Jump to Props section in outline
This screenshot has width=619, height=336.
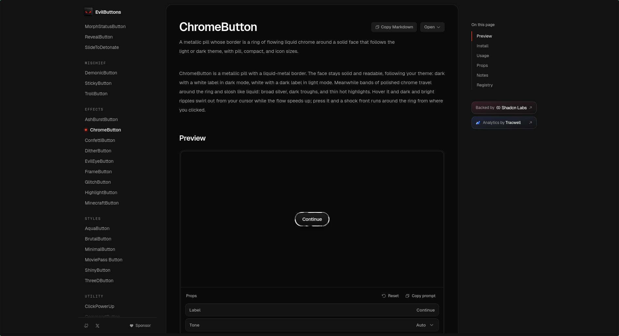482,66
